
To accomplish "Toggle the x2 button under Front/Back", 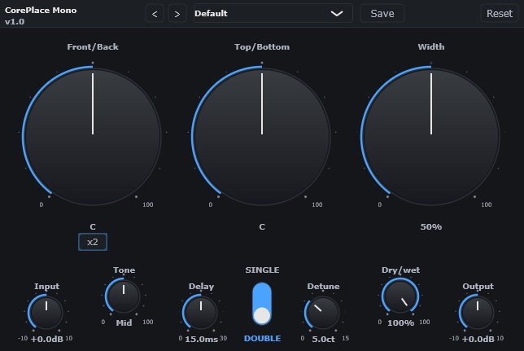I will click(93, 242).
